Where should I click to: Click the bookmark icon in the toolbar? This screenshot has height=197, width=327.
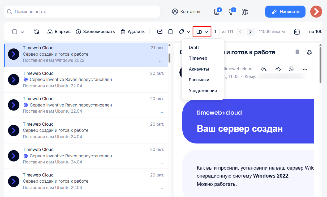click(170, 32)
